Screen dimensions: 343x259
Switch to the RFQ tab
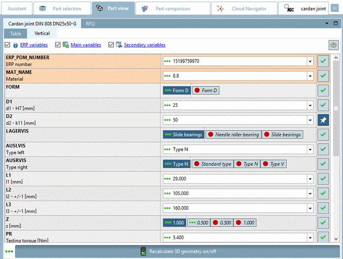coord(90,24)
